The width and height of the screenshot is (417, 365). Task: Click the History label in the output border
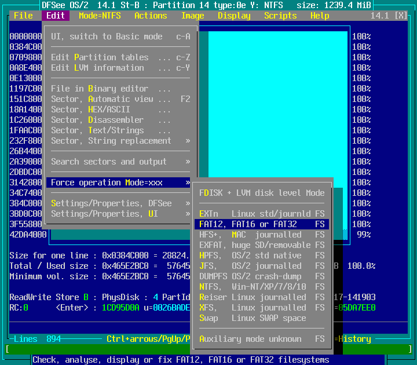(x=354, y=339)
